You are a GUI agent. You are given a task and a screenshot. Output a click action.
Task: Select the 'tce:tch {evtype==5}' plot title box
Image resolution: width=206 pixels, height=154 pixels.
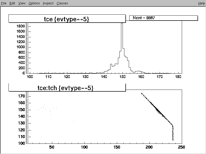pos(67,88)
